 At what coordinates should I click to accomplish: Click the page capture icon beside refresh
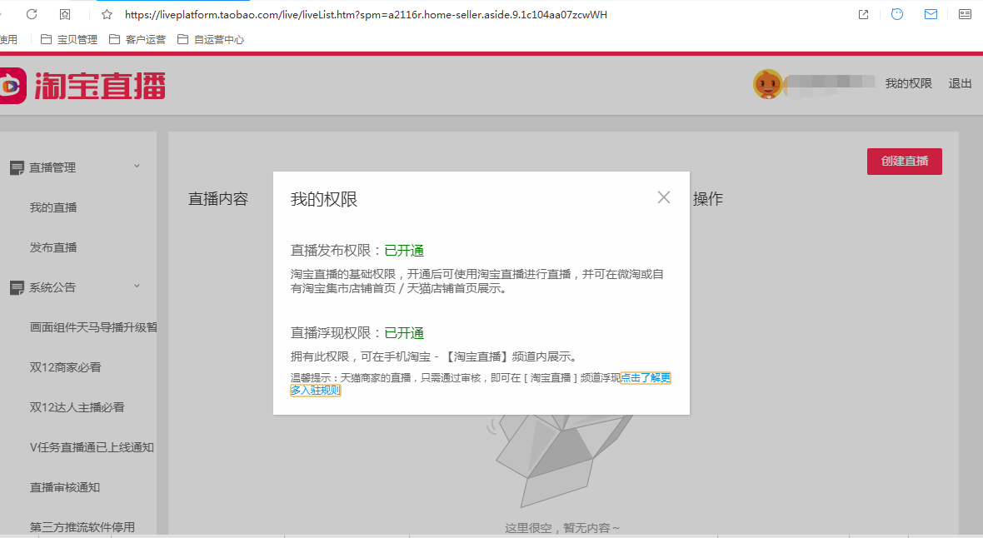pyautogui.click(x=65, y=14)
